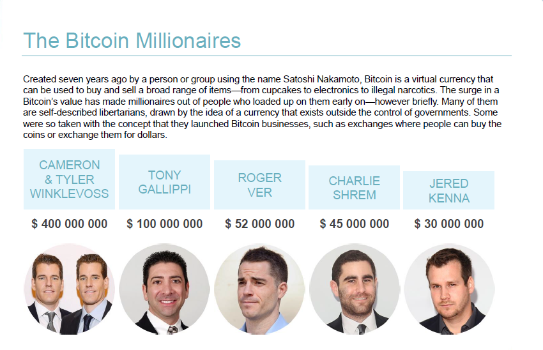Open the Roger Ver circular photo
Screen dimensions: 543x350
260,289
